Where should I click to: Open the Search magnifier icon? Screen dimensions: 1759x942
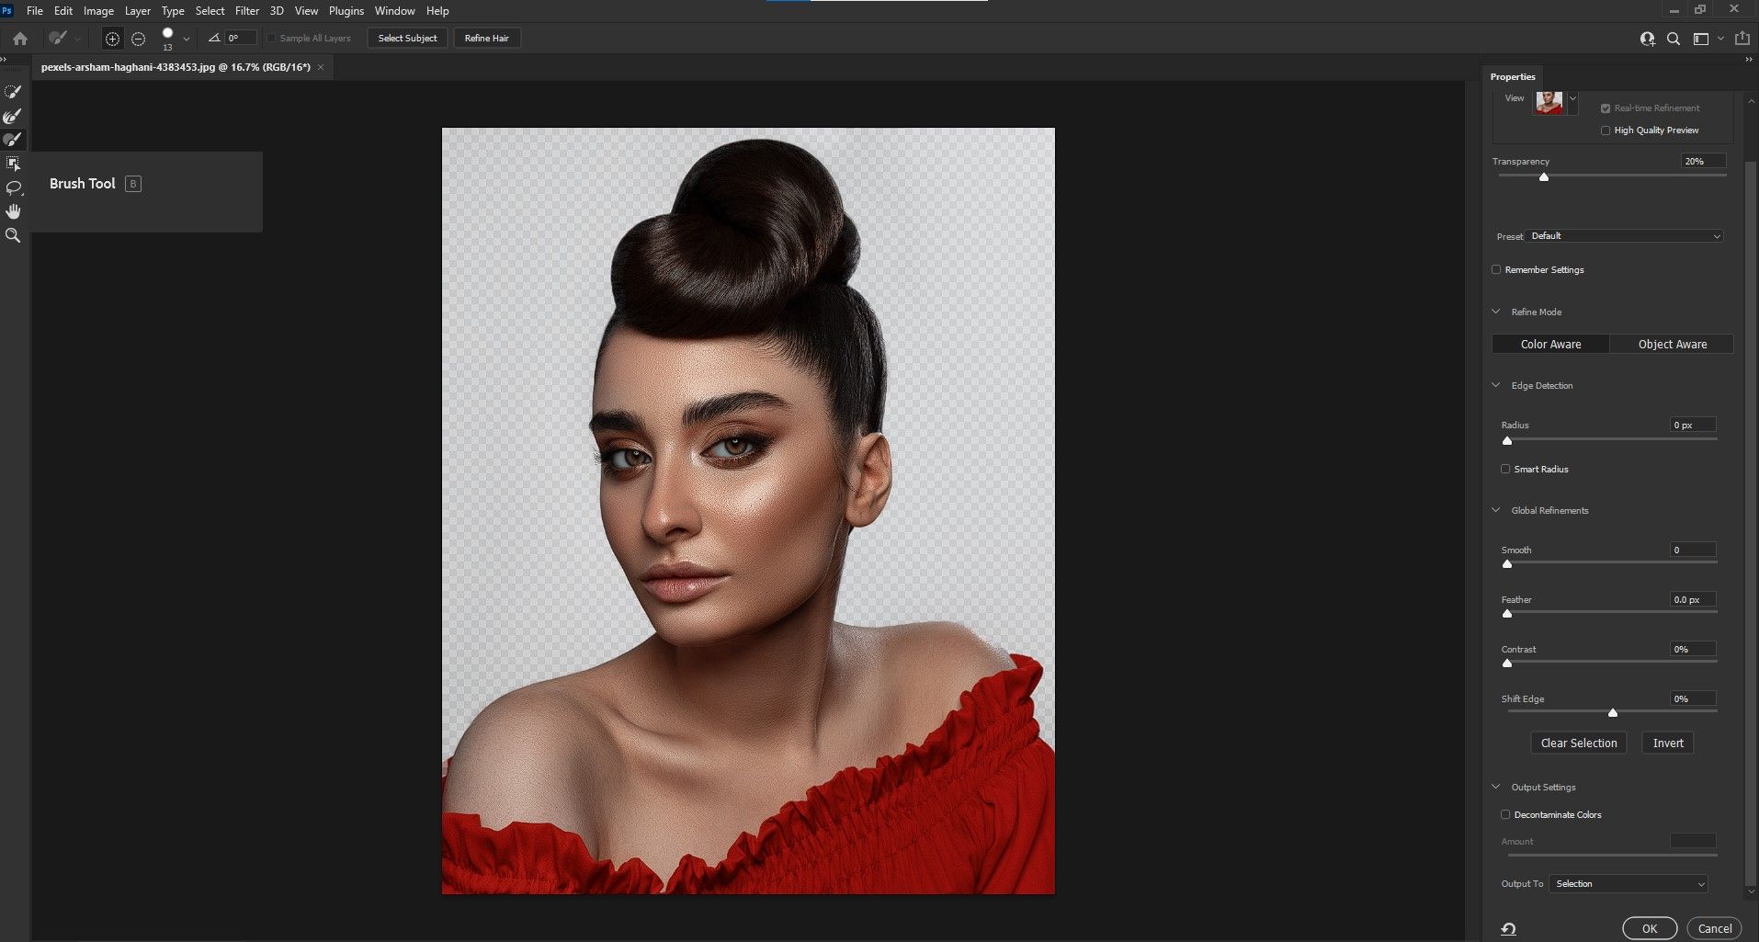(x=1674, y=39)
